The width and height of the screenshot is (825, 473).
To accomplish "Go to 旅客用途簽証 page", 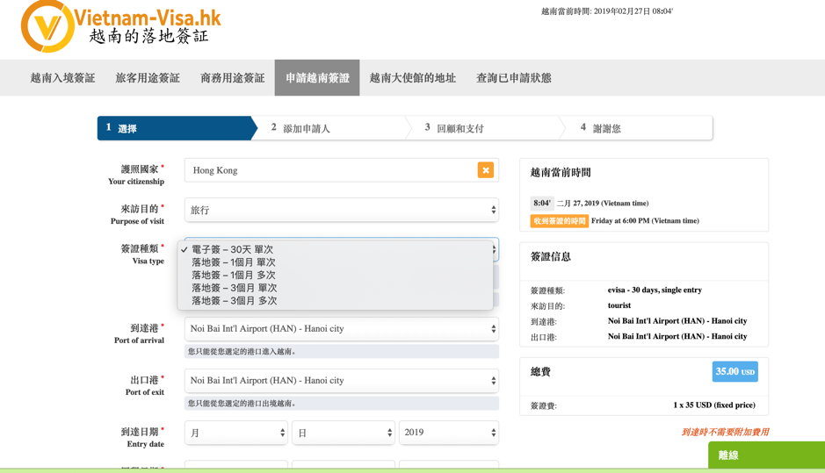I will pos(148,78).
